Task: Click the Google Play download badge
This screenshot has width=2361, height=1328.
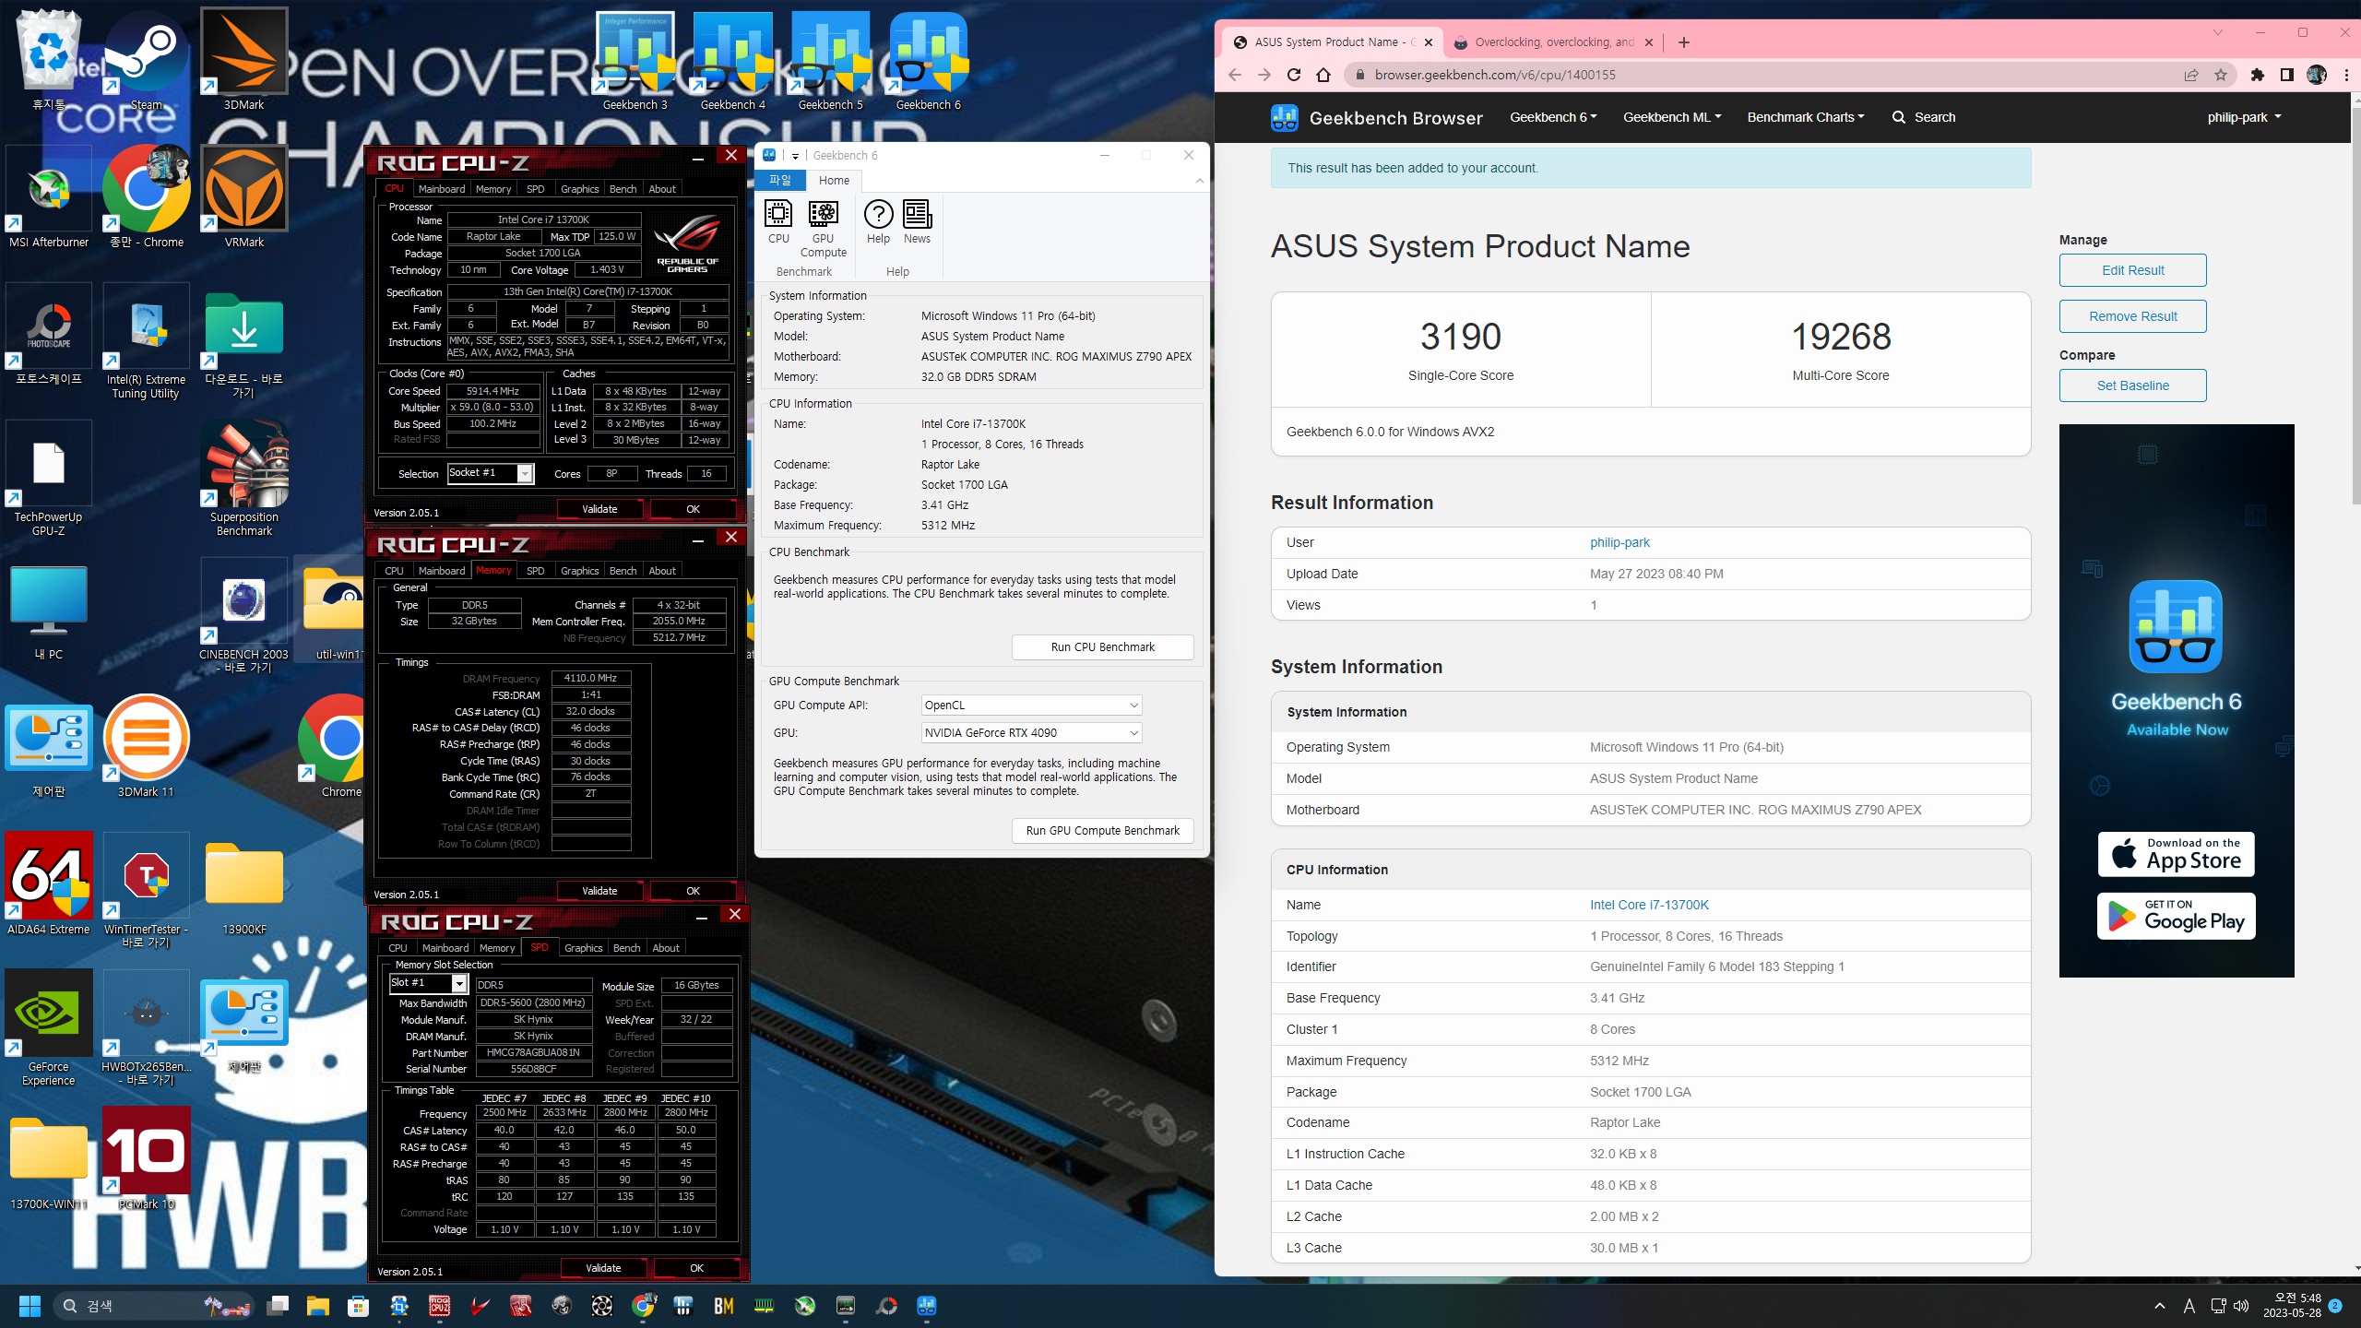Action: [x=2176, y=916]
